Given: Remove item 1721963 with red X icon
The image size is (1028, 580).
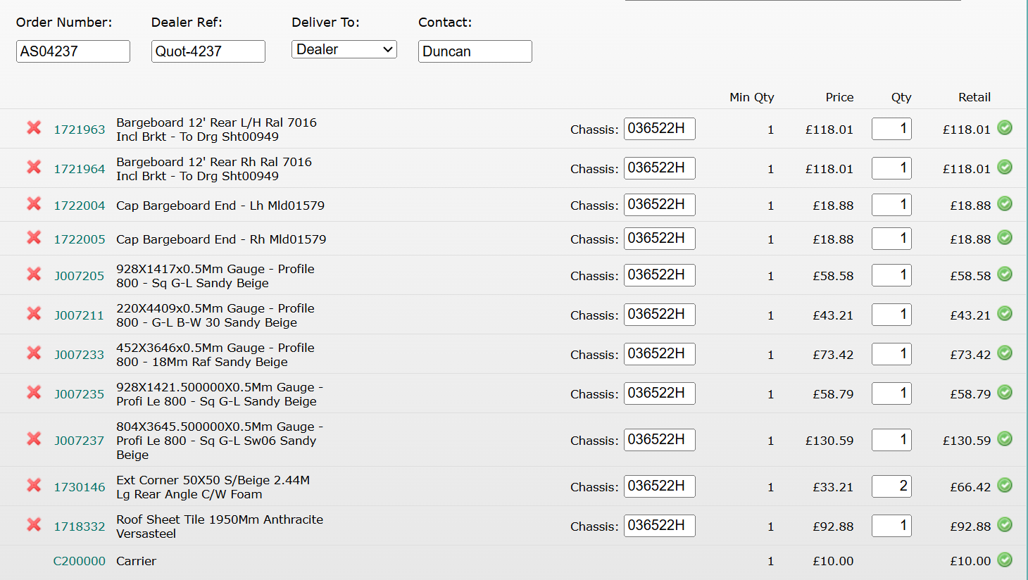Looking at the screenshot, I should tap(34, 128).
